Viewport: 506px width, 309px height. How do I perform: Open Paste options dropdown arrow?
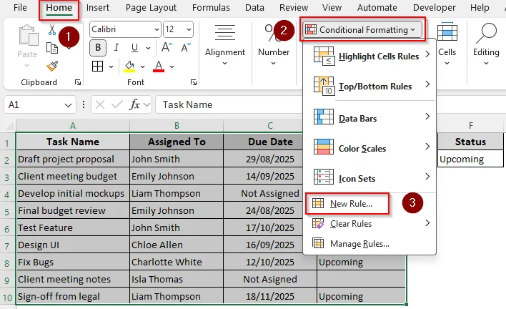[x=26, y=66]
